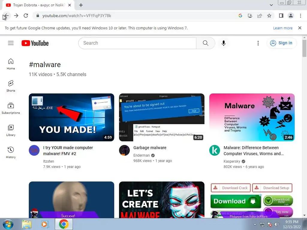Play the YOU MADE! thumbnail video
307x230 pixels.
click(71, 117)
